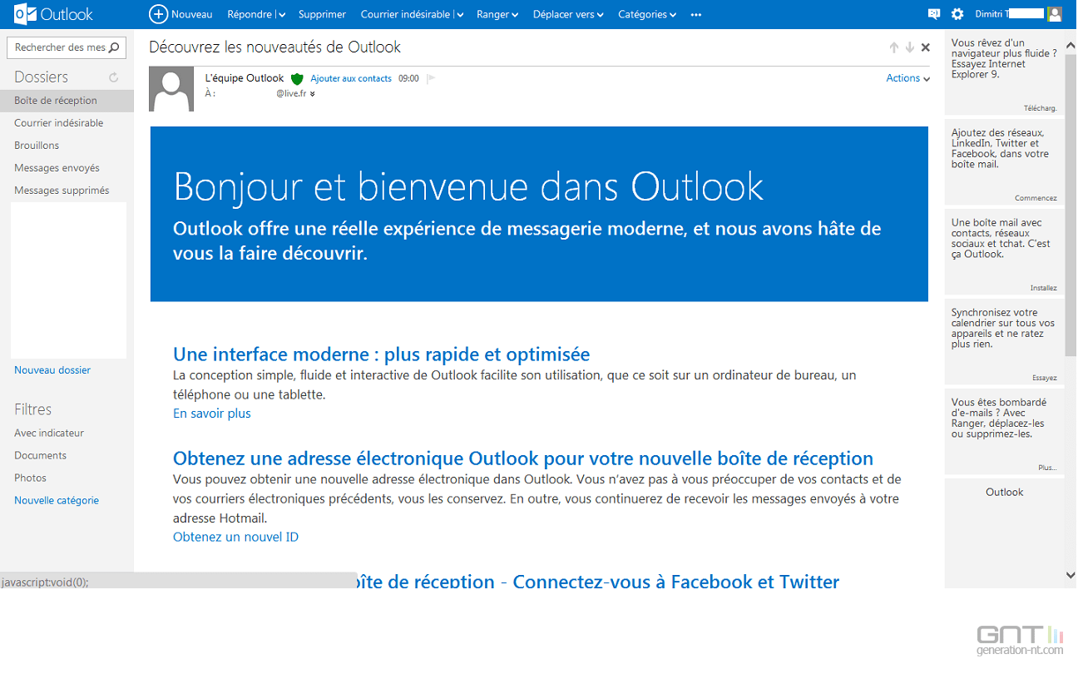Open the Catégories dropdown
Viewport: 1078px width, 674px height.
[647, 14]
